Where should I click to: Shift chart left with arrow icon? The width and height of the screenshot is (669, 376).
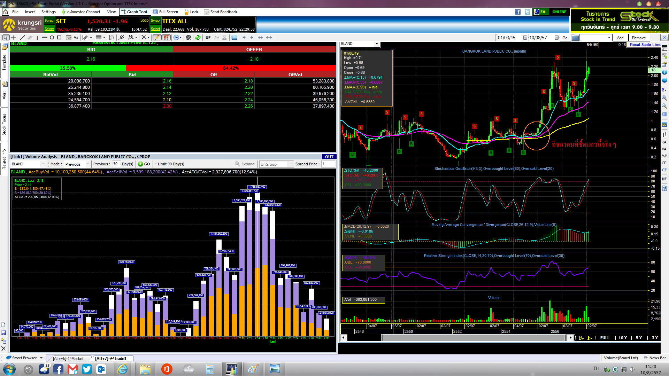(x=244, y=38)
